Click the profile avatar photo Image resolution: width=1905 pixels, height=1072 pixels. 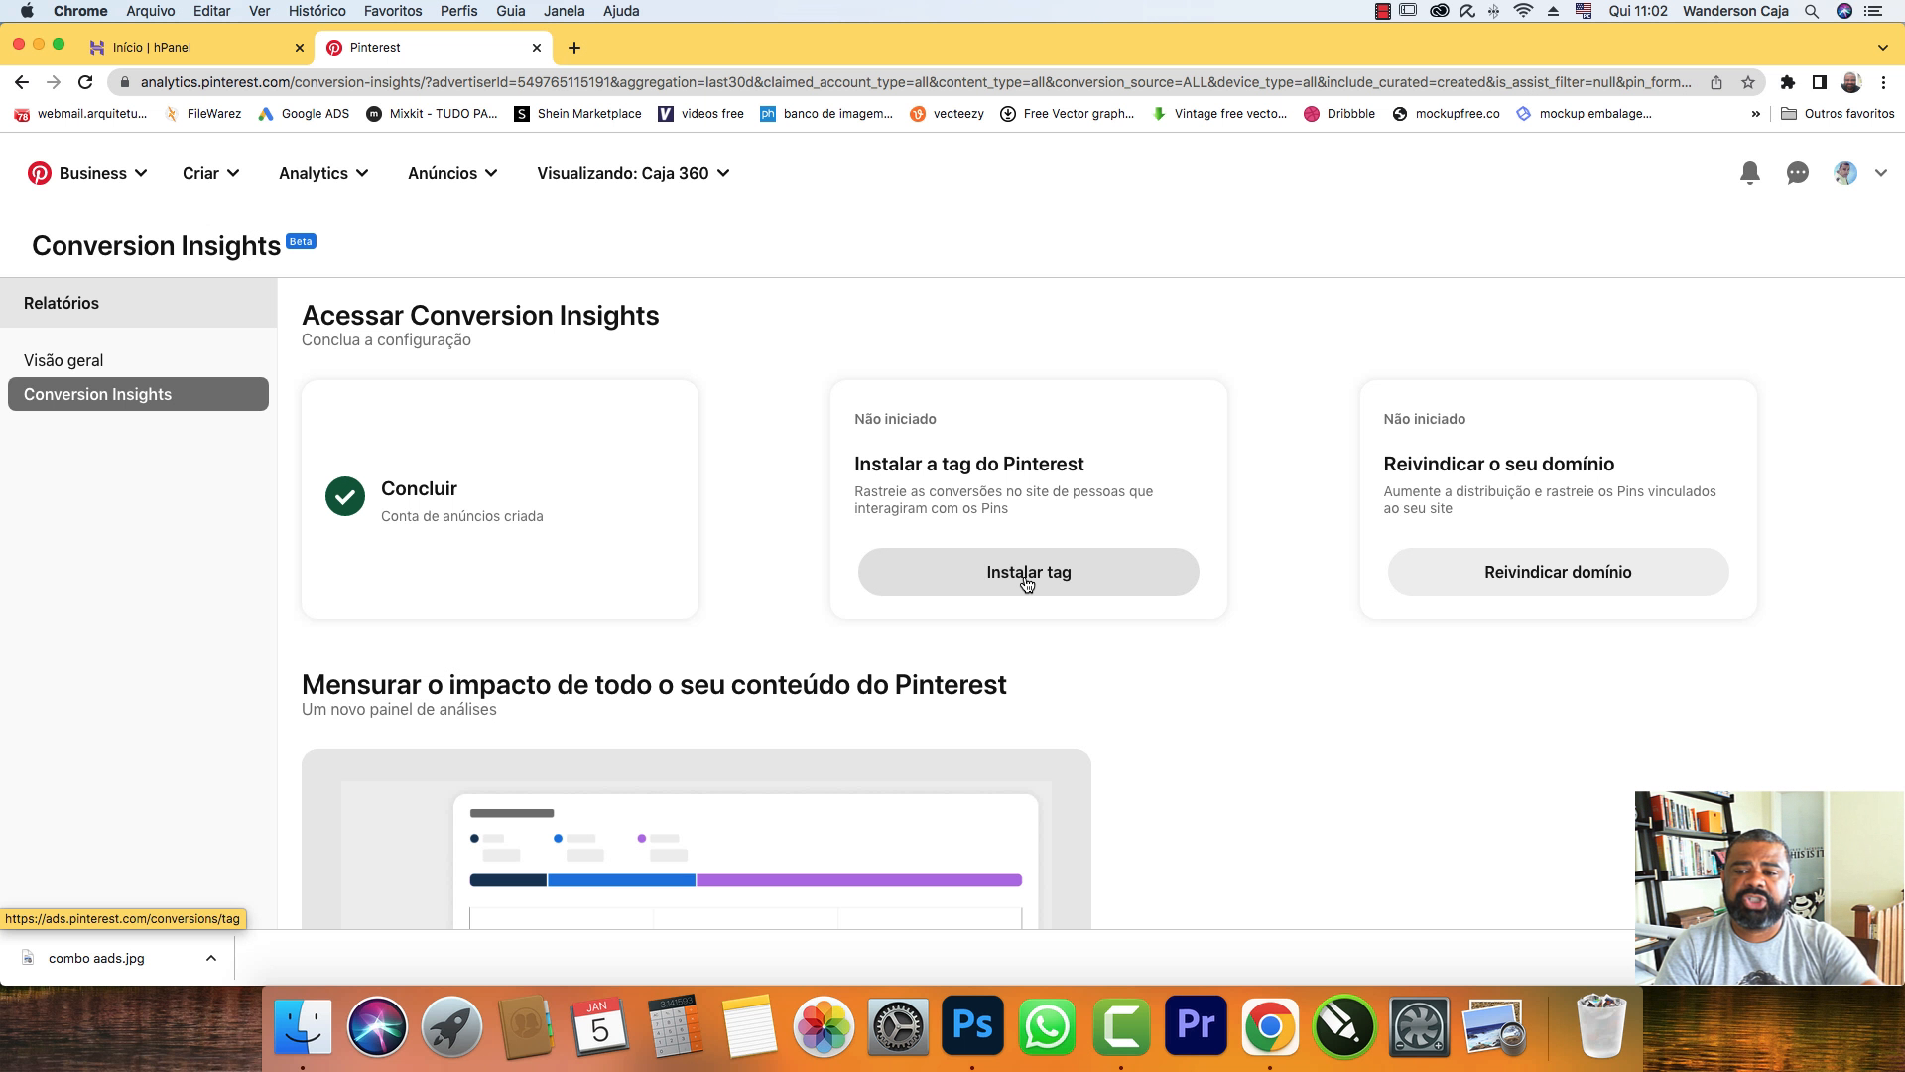tap(1843, 172)
